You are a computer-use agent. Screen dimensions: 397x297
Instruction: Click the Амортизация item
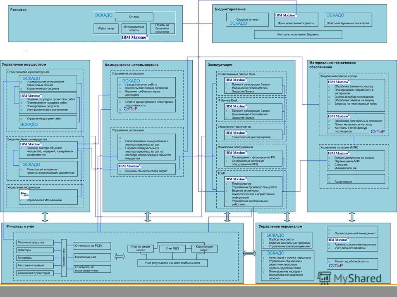343,181
